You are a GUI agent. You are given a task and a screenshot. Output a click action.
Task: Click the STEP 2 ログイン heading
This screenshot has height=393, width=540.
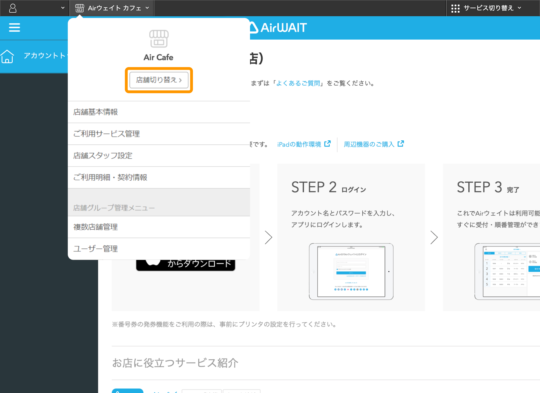pos(328,187)
